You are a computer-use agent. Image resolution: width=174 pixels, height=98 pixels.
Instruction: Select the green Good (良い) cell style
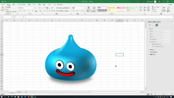[x=131, y=8]
